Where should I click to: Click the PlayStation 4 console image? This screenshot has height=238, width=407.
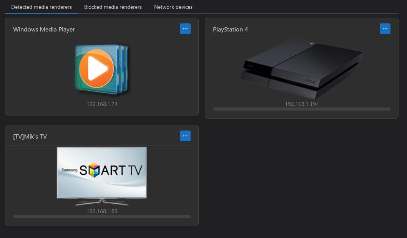[301, 69]
